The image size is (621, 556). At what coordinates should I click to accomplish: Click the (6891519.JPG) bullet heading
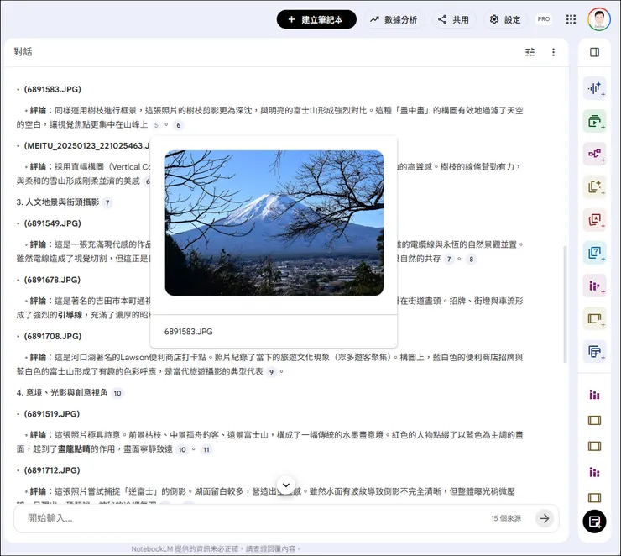click(52, 414)
